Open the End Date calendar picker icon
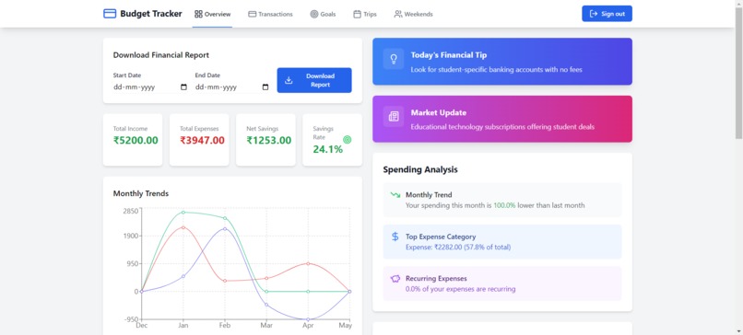The height and width of the screenshot is (335, 743). coord(265,87)
